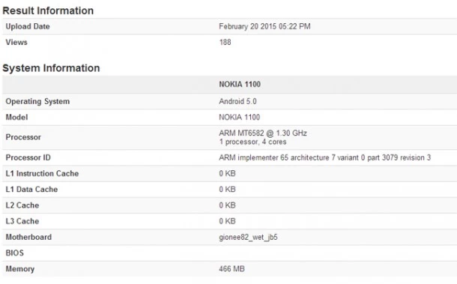Click the NOKIA 1100 model value
Screen dimensions: 457x284
239,117
